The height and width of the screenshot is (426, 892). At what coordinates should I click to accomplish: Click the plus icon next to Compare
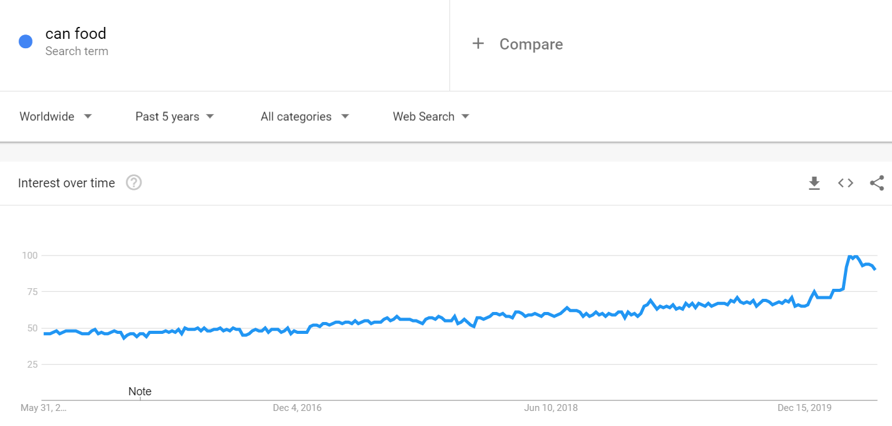(478, 44)
